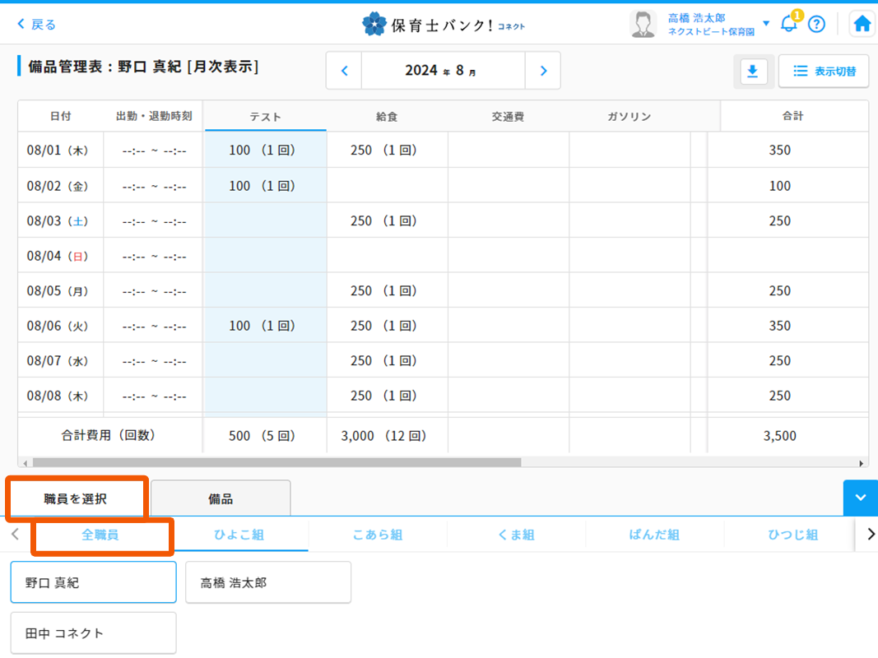Image resolution: width=878 pixels, height=658 pixels.
Task: Switch to the 備品 tab
Action: 221,498
